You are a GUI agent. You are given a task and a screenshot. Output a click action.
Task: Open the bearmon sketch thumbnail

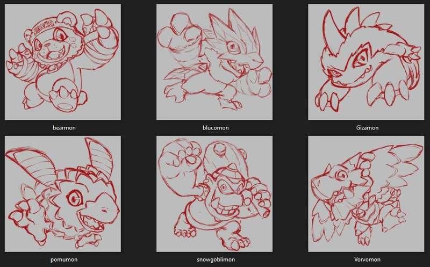click(63, 62)
